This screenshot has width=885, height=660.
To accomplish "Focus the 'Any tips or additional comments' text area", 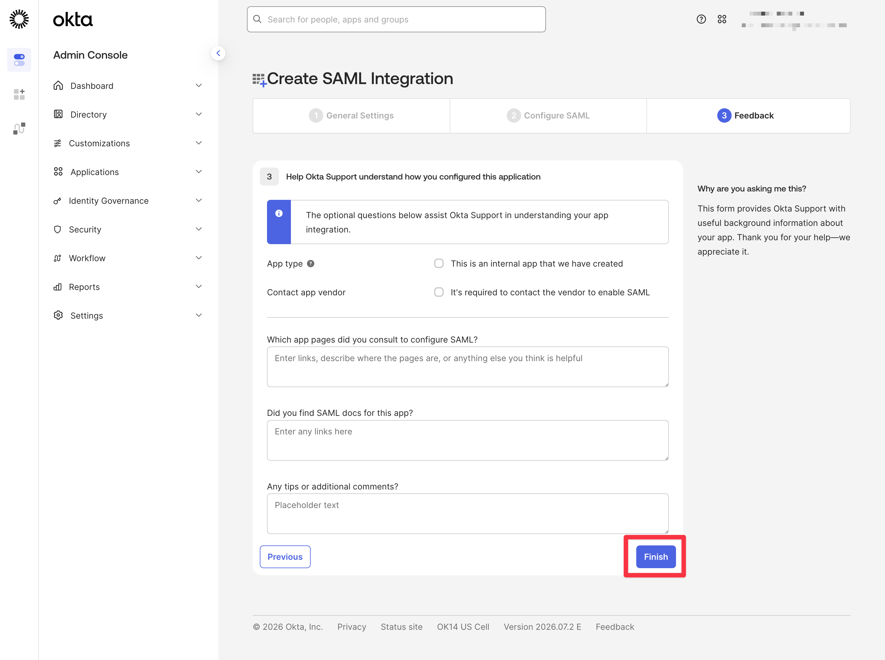I will click(467, 514).
